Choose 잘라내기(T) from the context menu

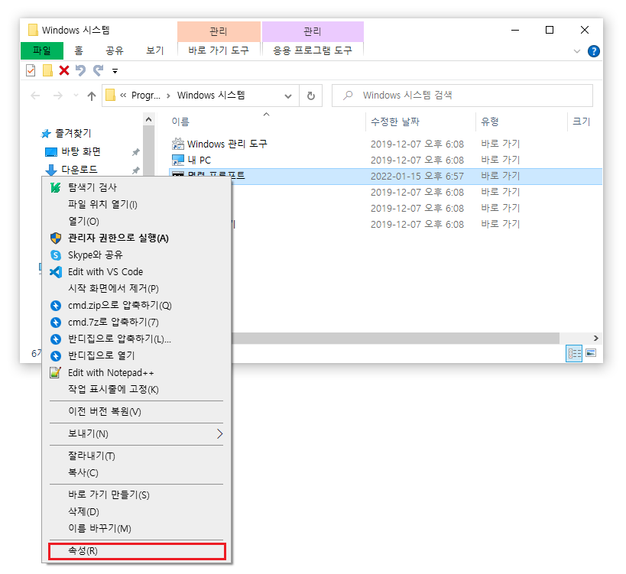[137, 456]
